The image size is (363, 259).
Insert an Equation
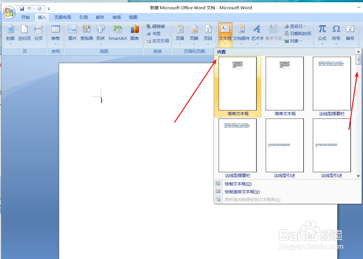tap(321, 33)
